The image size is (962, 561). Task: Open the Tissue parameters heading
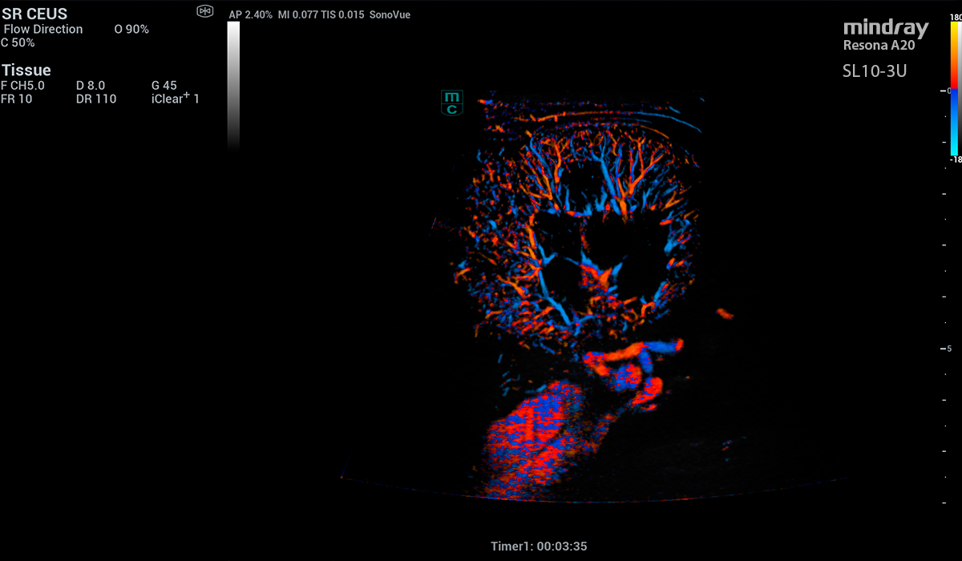26,71
